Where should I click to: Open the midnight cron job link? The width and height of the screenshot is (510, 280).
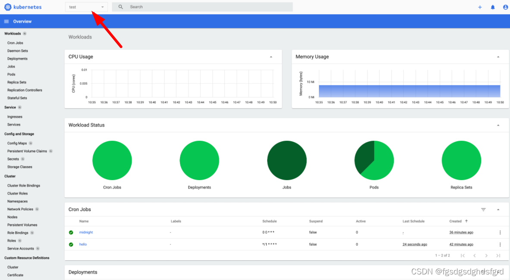pyautogui.click(x=86, y=232)
